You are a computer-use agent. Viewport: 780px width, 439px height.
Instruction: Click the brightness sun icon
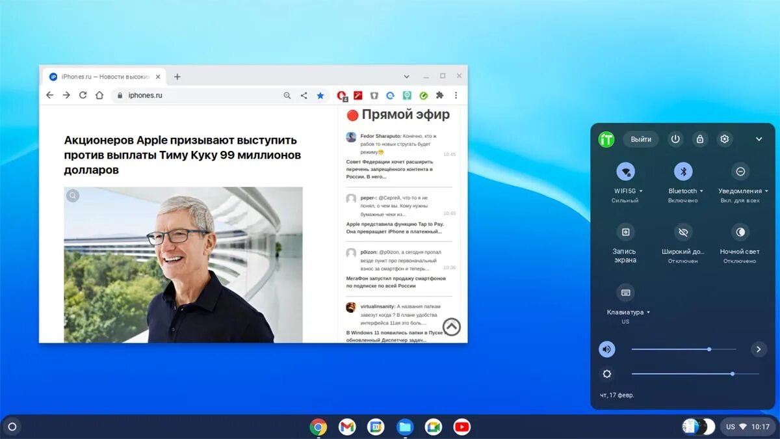coord(607,374)
